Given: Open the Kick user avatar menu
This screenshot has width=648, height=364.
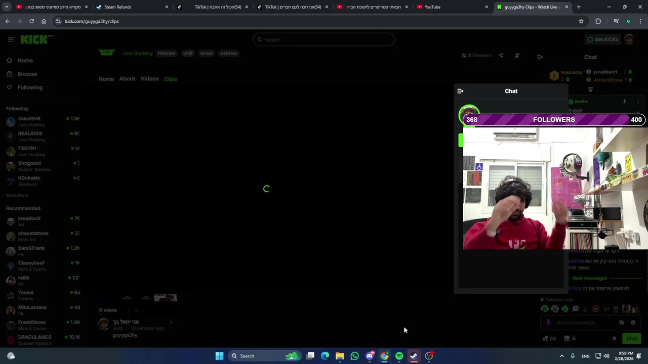Looking at the screenshot, I should coord(629,39).
